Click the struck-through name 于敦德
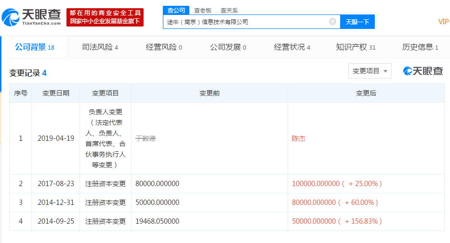 146,138
